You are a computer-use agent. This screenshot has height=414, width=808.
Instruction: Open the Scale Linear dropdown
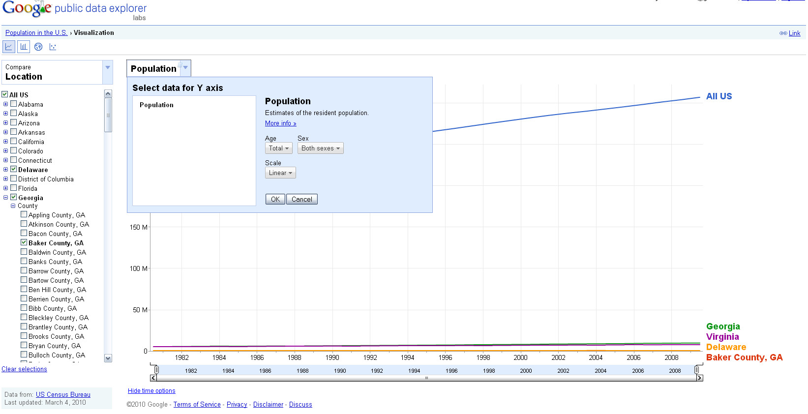pos(280,173)
